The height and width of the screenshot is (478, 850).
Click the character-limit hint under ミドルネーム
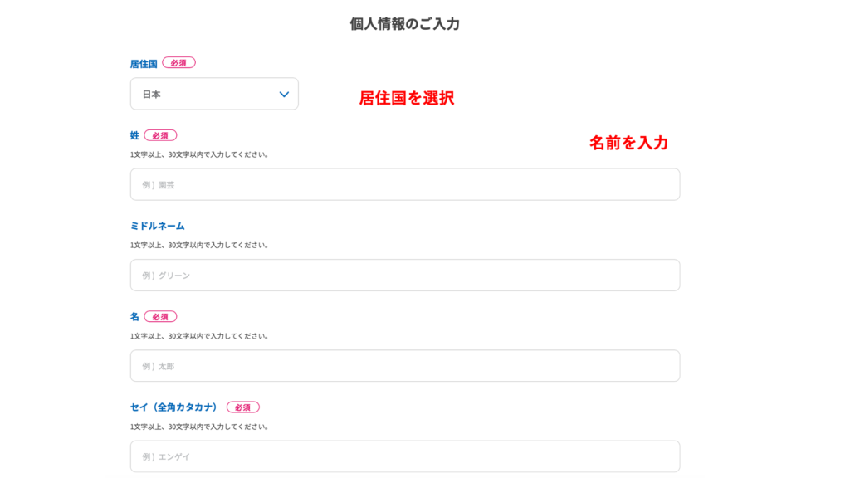[x=198, y=246]
